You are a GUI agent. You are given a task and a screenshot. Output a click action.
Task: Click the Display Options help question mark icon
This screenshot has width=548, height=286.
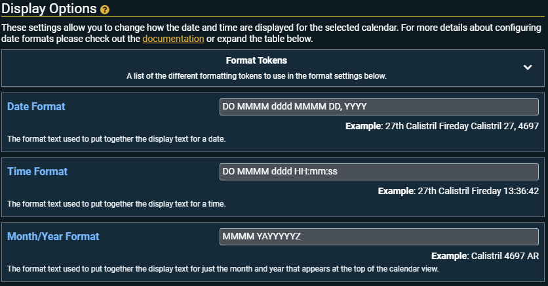coord(105,10)
